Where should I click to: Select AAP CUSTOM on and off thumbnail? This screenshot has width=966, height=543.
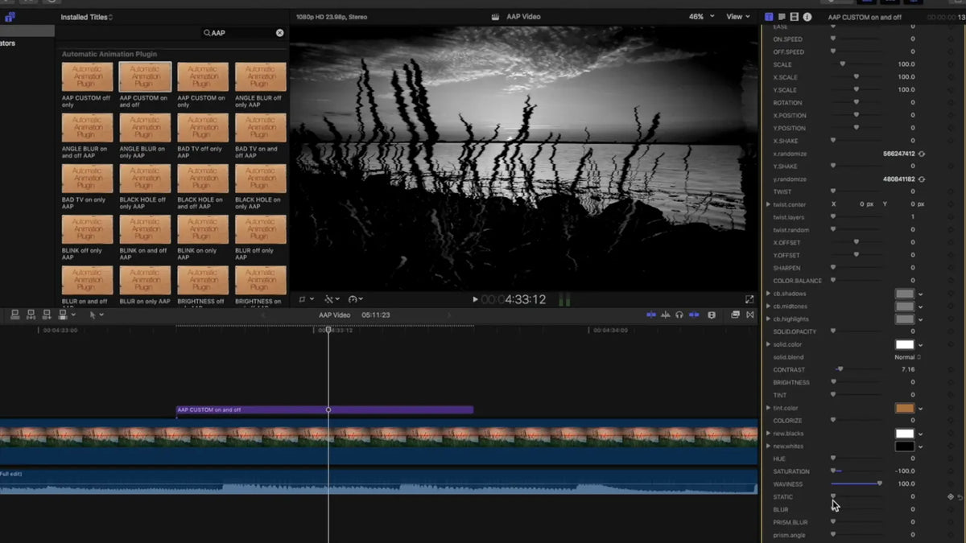pyautogui.click(x=145, y=76)
